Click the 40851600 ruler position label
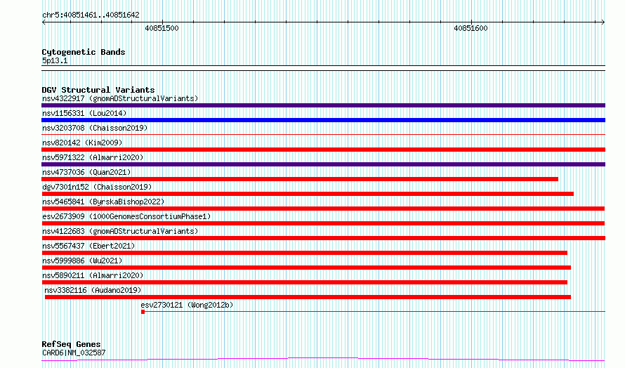The image size is (625, 368). [471, 28]
